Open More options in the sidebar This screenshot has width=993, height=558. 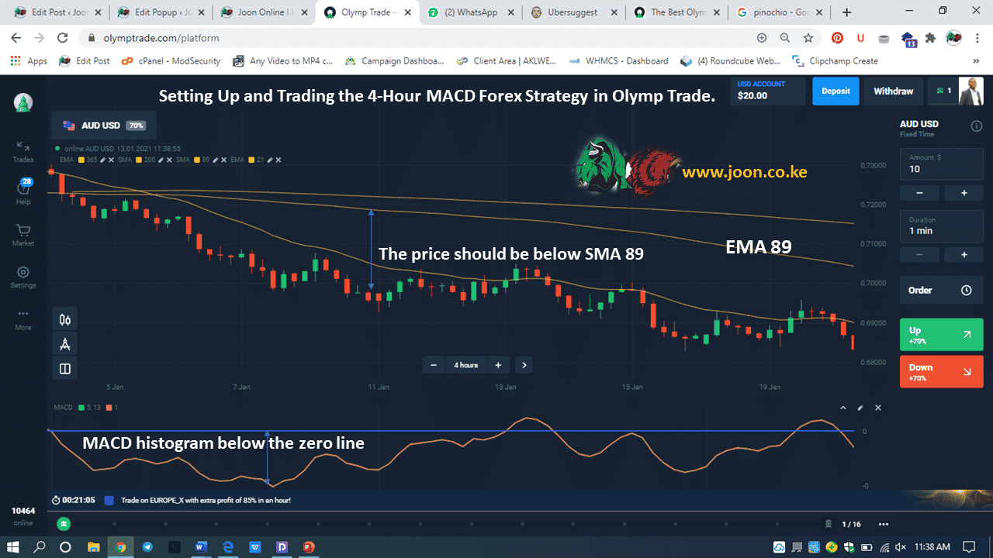(23, 319)
